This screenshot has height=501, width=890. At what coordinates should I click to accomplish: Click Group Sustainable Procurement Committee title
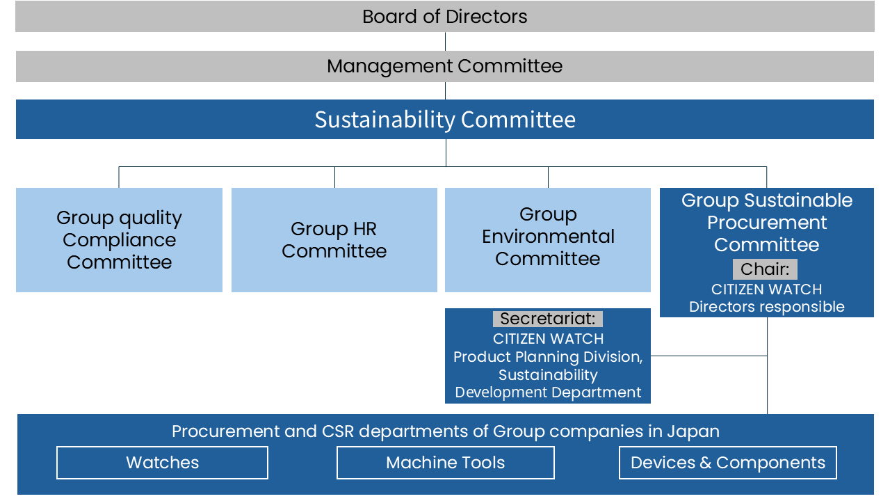(x=767, y=223)
